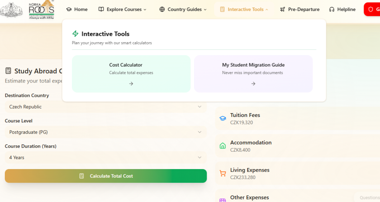Click the Tuition Fees label
This screenshot has width=380, height=202.
pos(245,115)
